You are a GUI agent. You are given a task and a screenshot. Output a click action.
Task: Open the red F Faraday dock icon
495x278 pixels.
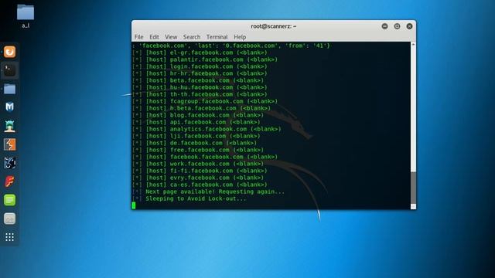click(x=9, y=181)
